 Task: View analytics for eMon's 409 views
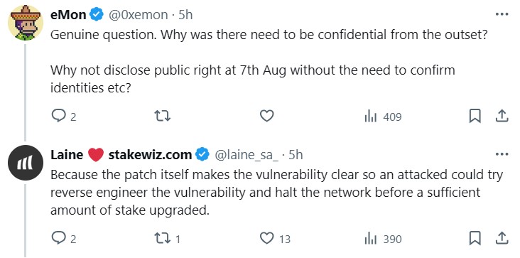click(383, 117)
